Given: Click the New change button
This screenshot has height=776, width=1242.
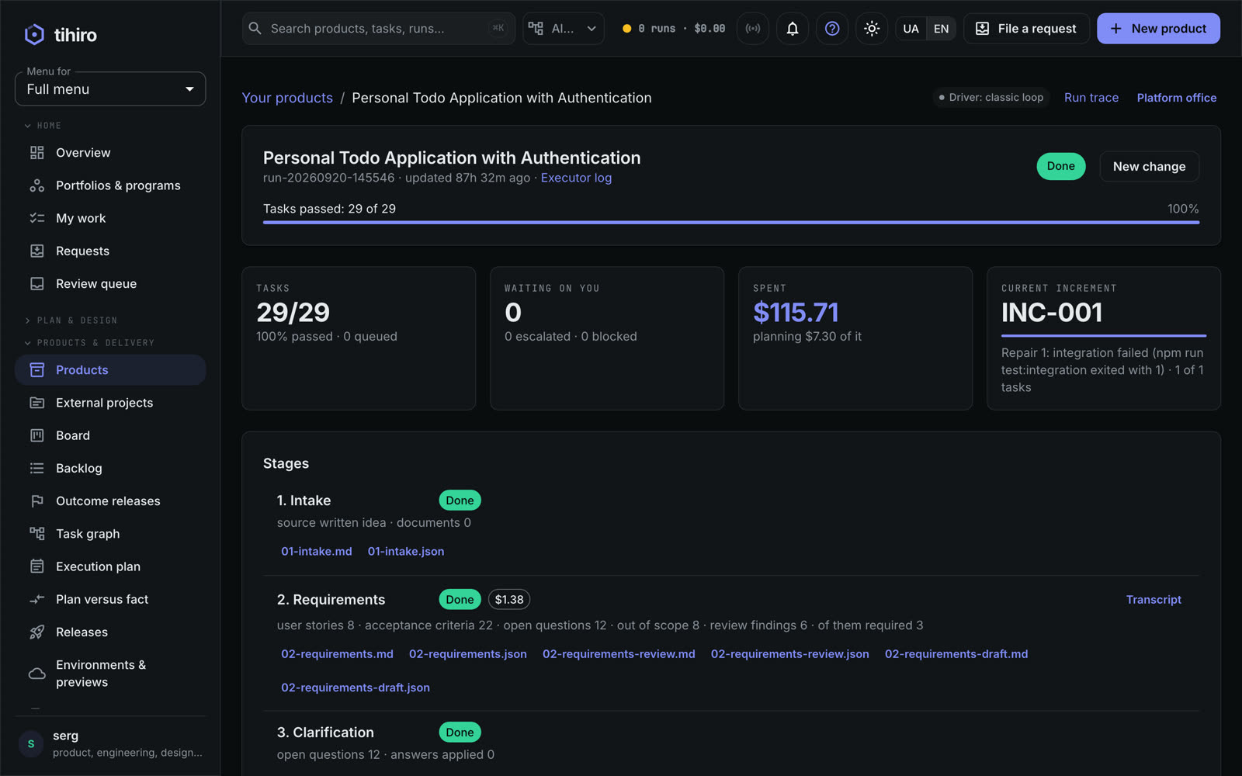Looking at the screenshot, I should pos(1149,166).
